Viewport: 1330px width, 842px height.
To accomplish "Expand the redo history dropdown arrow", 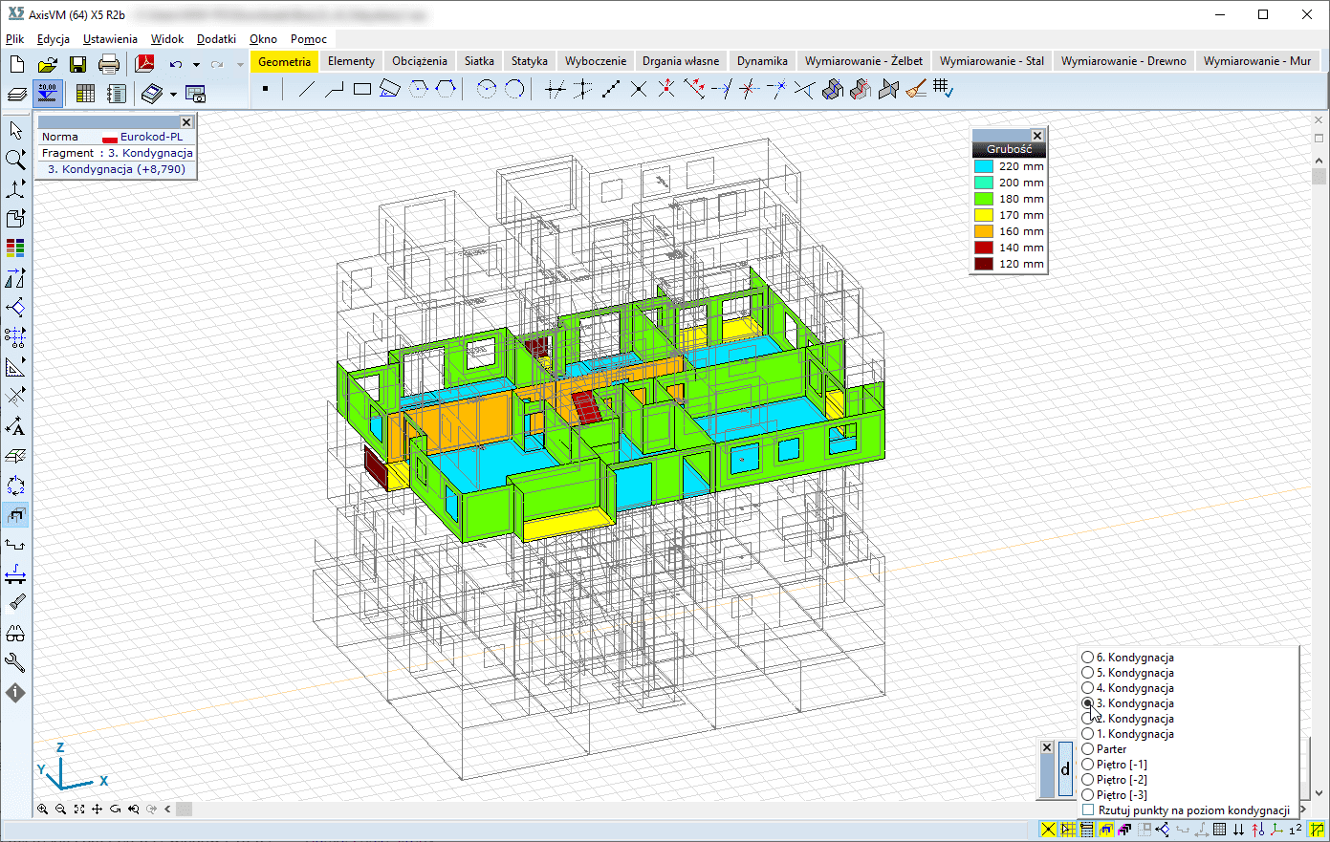I will 240,65.
